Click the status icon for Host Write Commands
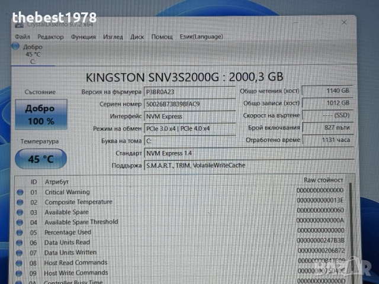 click(x=19, y=273)
